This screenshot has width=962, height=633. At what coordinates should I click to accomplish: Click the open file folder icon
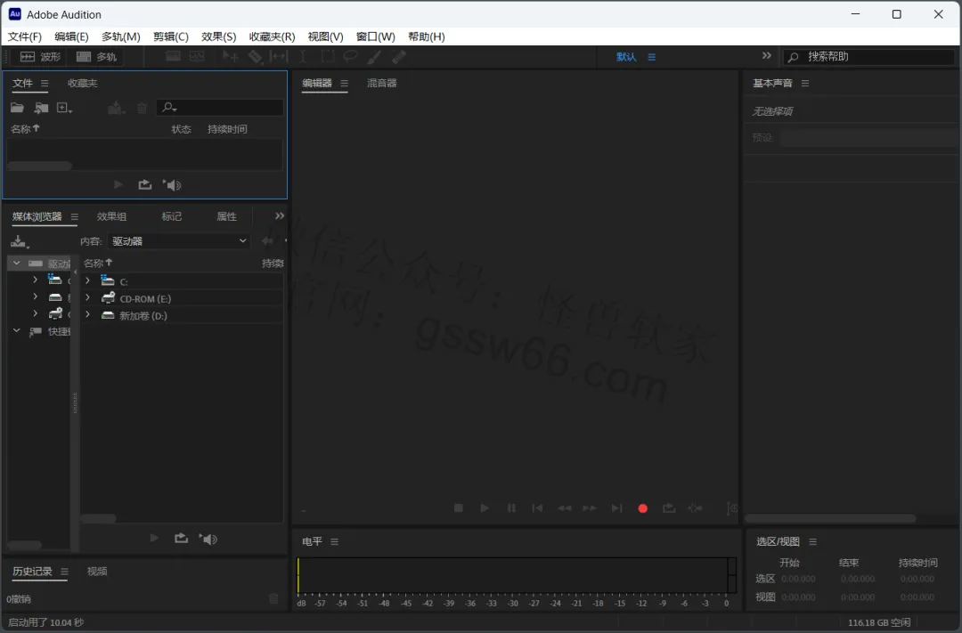(17, 108)
